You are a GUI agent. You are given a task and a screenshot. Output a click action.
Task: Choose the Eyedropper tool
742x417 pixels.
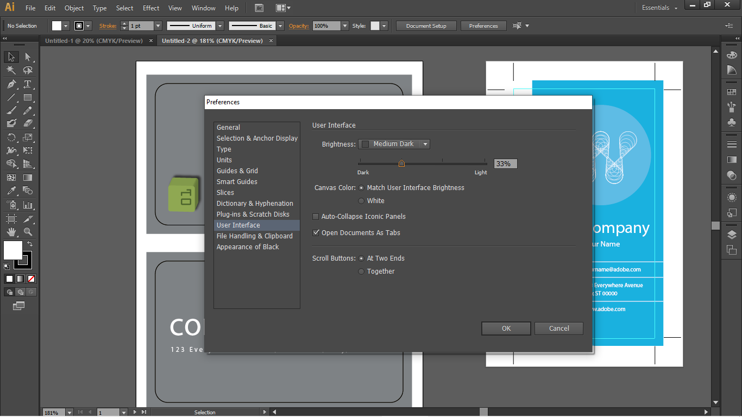point(11,191)
